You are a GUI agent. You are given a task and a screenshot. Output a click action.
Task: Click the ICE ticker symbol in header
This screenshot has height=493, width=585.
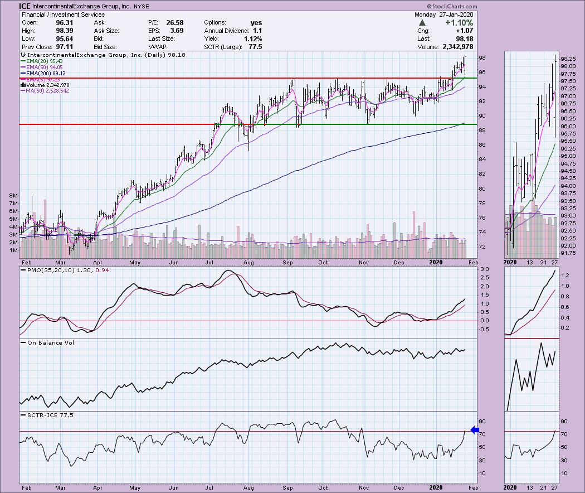point(25,6)
